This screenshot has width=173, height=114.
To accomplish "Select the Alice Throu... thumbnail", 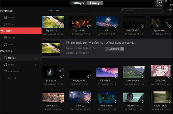I will point(107,97).
